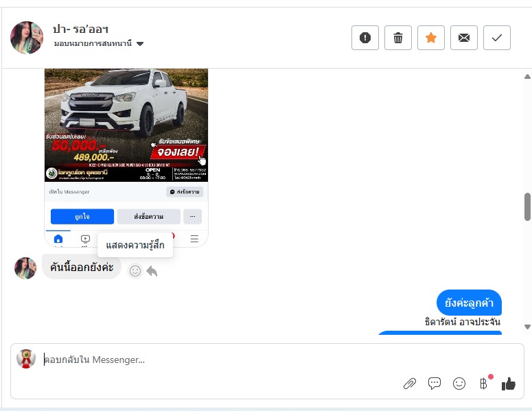Open the contact's profile picture in the header
The width and height of the screenshot is (532, 411).
coord(27,38)
